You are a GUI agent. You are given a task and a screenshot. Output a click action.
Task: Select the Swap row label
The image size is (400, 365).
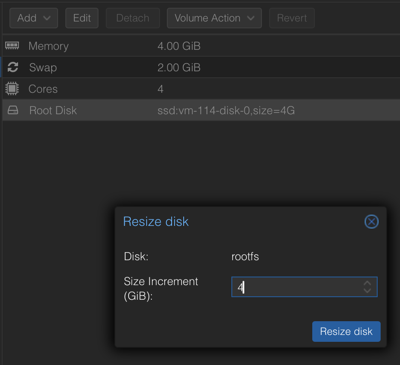[43, 67]
